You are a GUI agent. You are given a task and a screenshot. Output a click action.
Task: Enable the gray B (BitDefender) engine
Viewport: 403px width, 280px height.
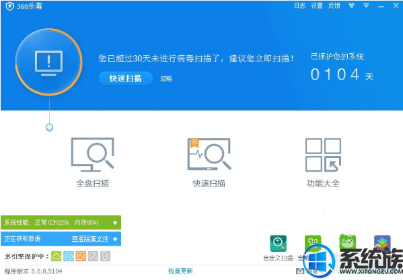point(106,256)
